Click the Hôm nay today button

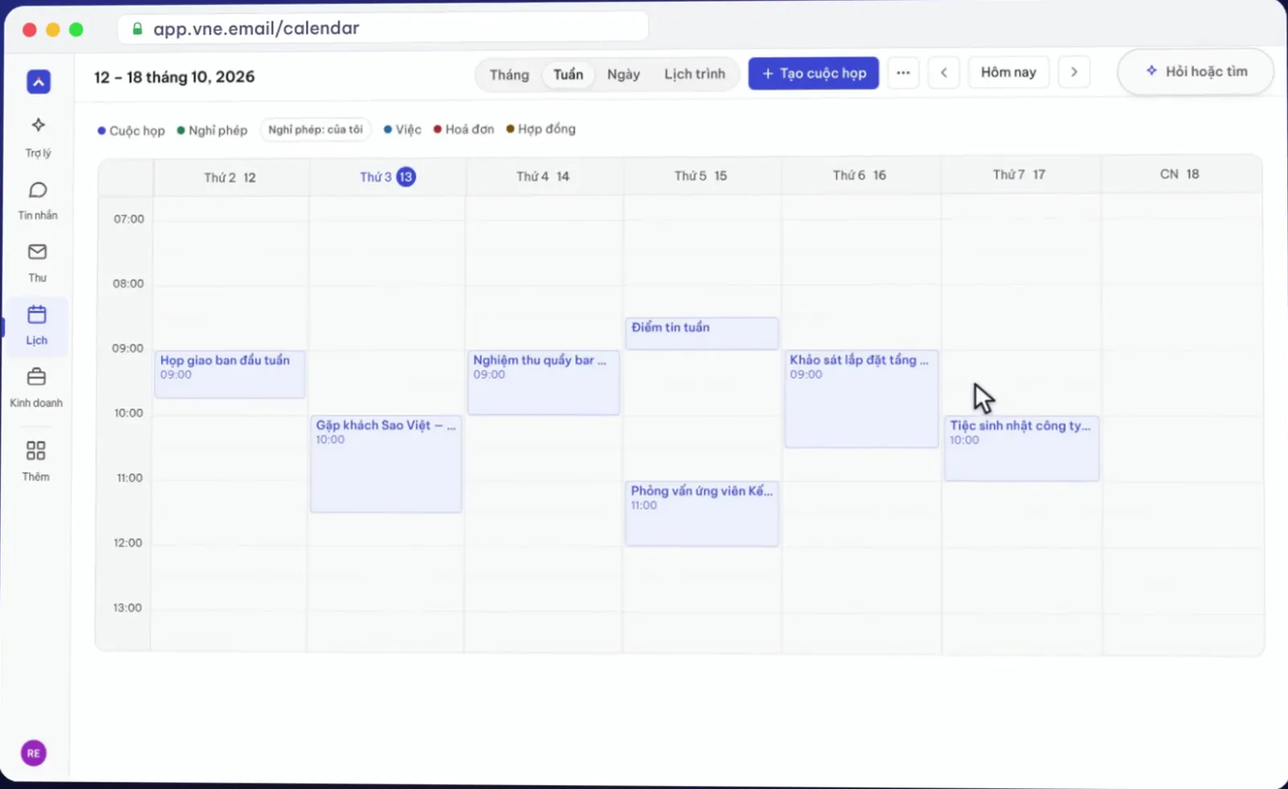1009,72
